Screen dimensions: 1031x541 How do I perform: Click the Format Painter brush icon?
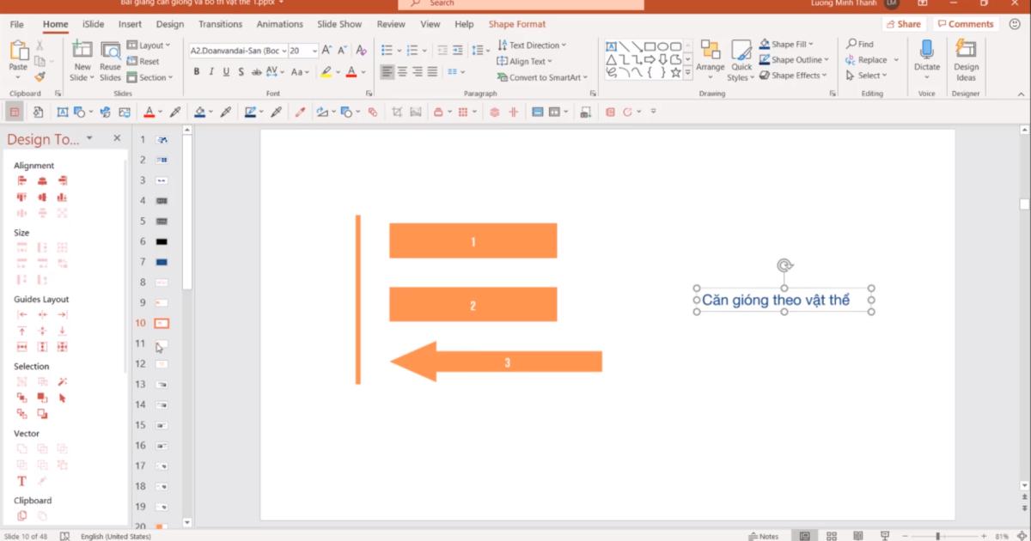click(40, 76)
